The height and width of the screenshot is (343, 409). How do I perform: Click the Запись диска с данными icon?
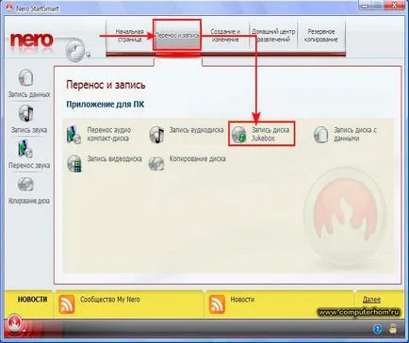[x=321, y=135]
